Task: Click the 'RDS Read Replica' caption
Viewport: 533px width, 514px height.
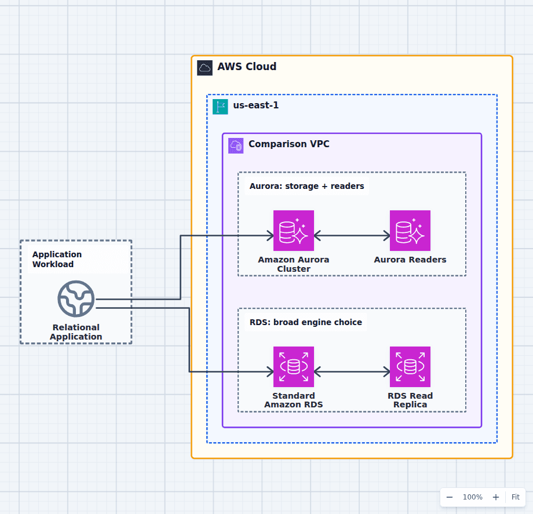Action: tap(410, 400)
